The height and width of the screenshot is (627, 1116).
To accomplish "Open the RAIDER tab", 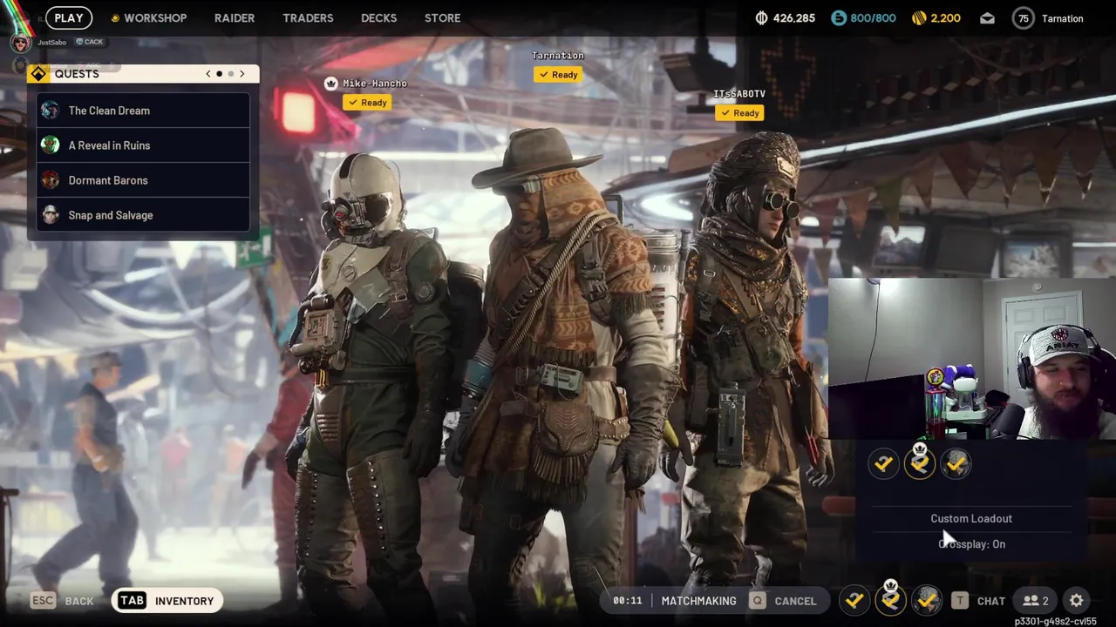I will point(235,17).
